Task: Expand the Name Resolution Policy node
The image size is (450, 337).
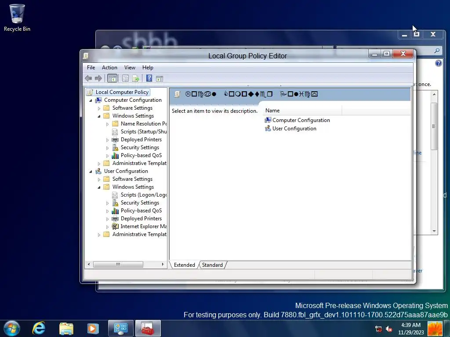Action: pos(107,124)
